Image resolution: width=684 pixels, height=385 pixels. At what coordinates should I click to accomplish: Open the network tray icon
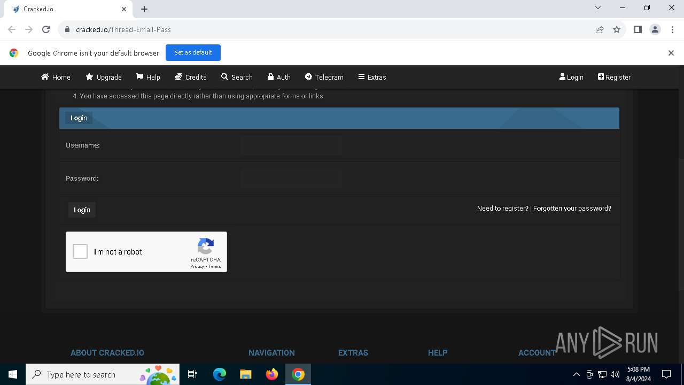pos(602,374)
